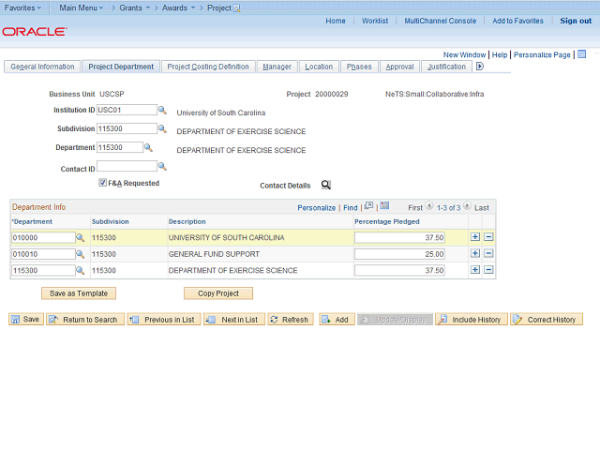The width and height of the screenshot is (600, 450).
Task: Click Correct History button
Action: tap(547, 319)
